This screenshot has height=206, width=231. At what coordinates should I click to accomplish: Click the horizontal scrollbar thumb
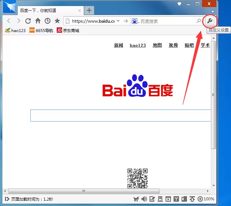tap(84, 191)
